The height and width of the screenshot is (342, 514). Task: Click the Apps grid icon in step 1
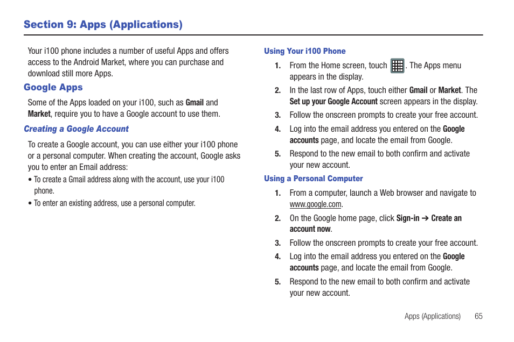tap(397, 66)
